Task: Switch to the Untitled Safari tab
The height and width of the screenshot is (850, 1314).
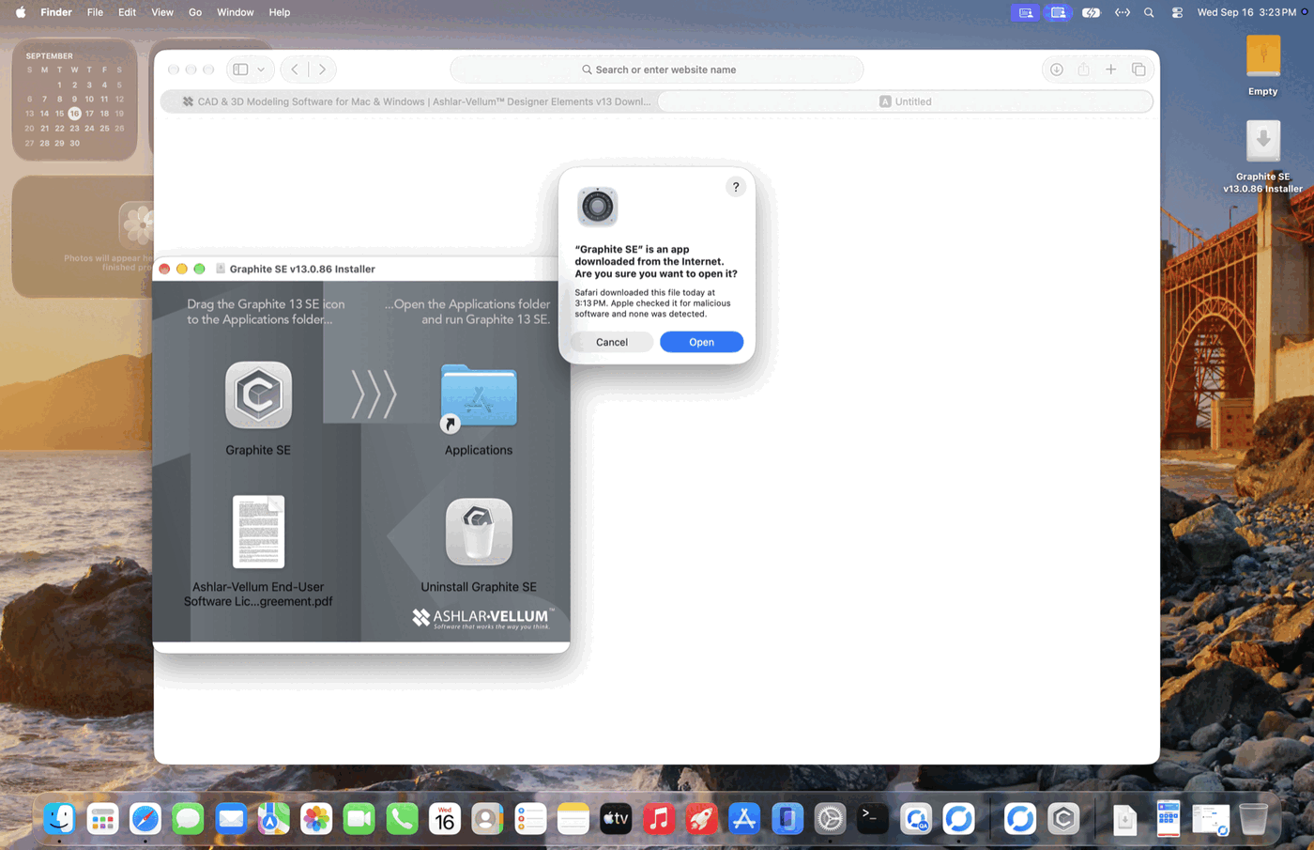Action: pos(906,101)
